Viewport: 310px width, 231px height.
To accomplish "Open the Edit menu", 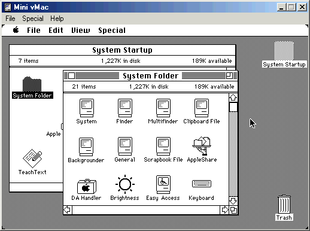I will pyautogui.click(x=56, y=31).
